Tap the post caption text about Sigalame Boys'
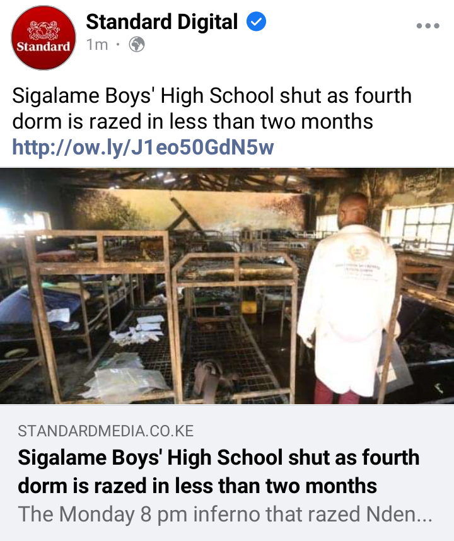This screenshot has width=454, height=541. tap(212, 108)
